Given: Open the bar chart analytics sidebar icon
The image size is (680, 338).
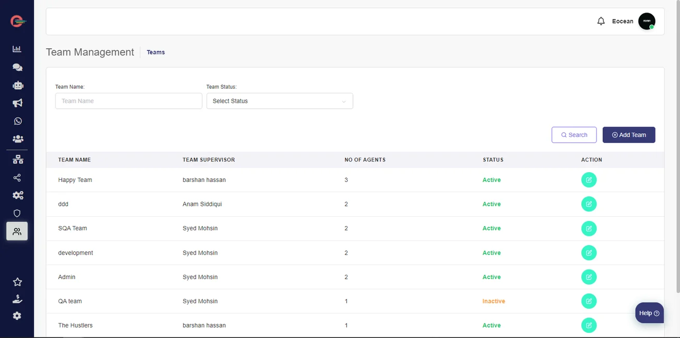Looking at the screenshot, I should click(17, 49).
